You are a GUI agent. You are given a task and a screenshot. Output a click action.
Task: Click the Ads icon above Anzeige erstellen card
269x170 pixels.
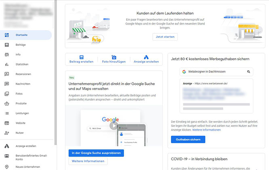pyautogui.click(x=146, y=57)
